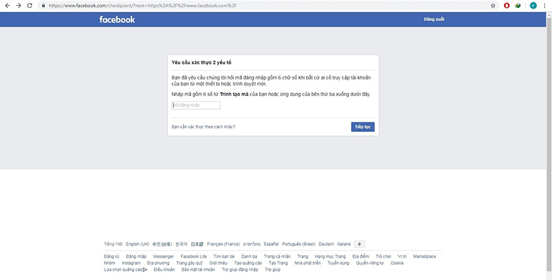
Task: Click the vertical page scrollbar
Action: (549, 145)
